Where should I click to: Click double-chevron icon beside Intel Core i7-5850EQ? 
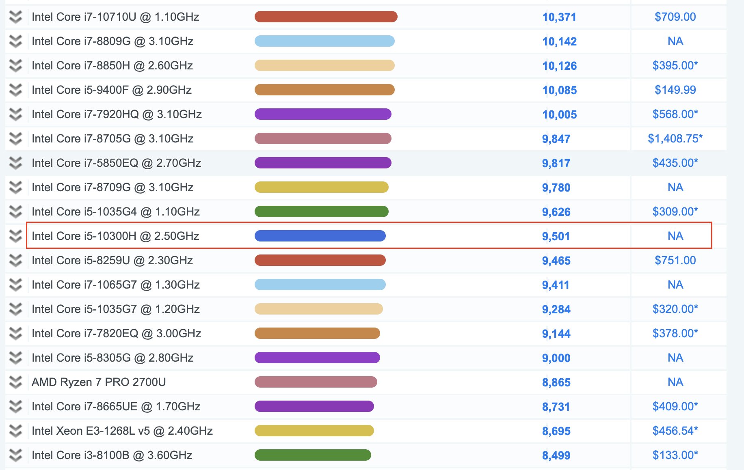[x=15, y=163]
